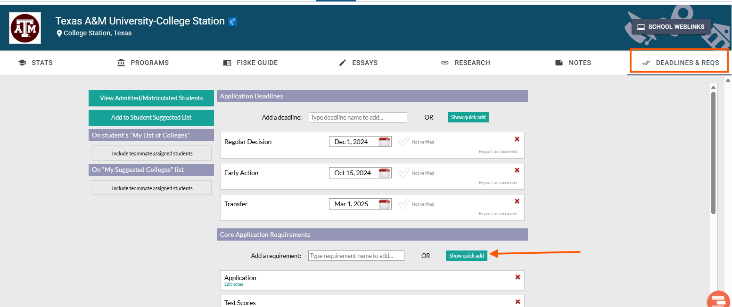Click the Transfer deadline label
The height and width of the screenshot is (307, 732).
(x=236, y=204)
